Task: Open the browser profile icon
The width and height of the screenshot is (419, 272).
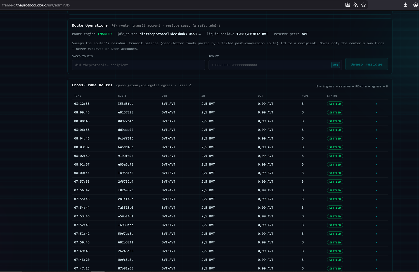Action: click(415, 5)
